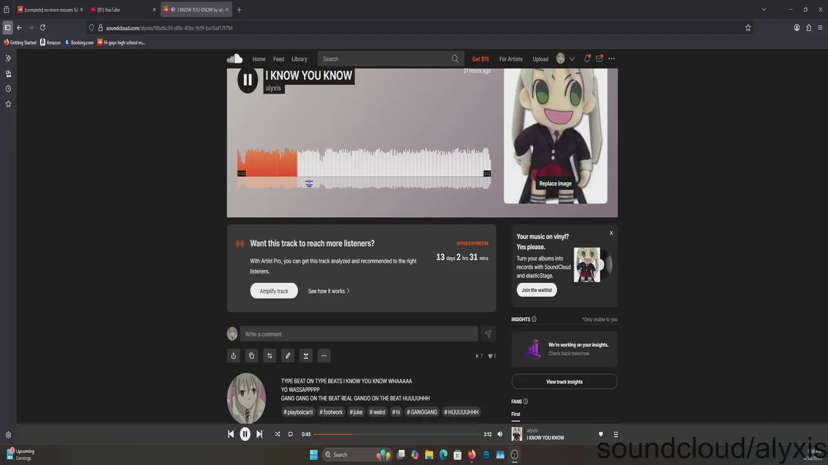This screenshot has width=828, height=465.
Task: Open the Upload page
Action: click(x=540, y=59)
